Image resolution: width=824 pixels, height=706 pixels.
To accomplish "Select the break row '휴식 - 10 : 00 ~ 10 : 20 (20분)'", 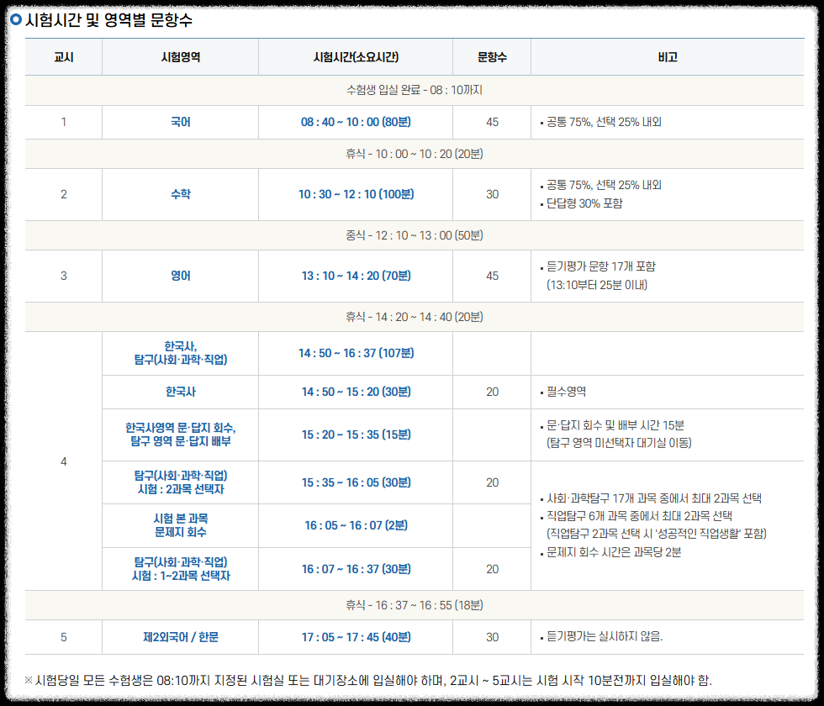I will click(x=414, y=154).
